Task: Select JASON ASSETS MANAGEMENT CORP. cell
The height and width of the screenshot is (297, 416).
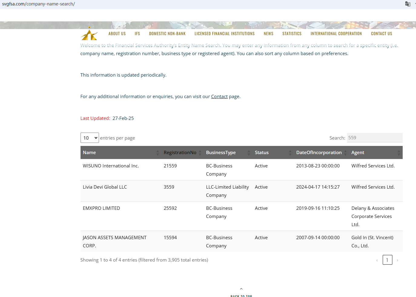Action: click(x=115, y=242)
